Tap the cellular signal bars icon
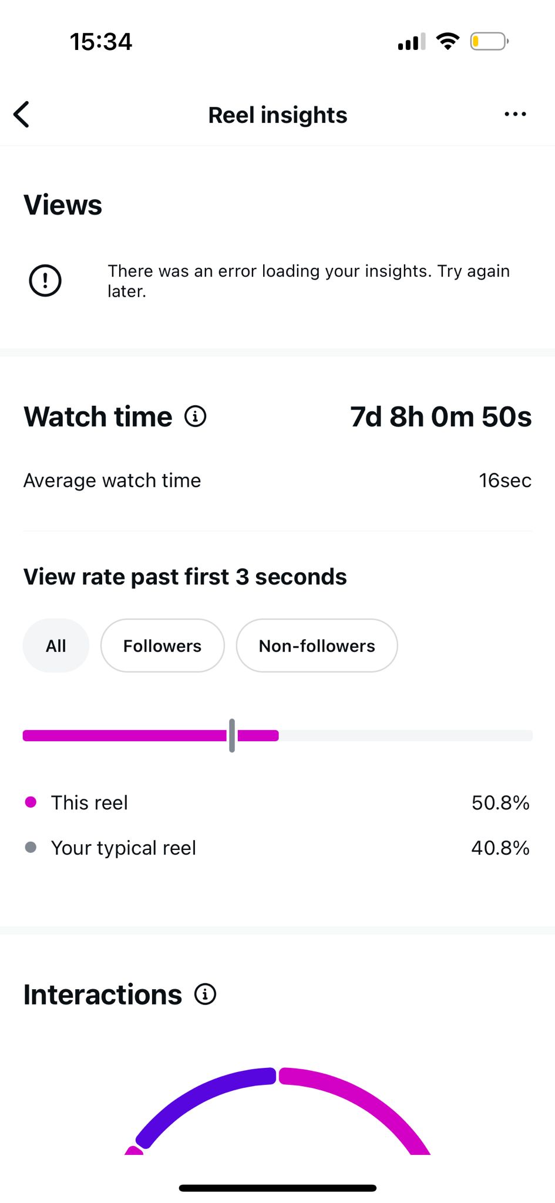The width and height of the screenshot is (555, 1203). (411, 42)
